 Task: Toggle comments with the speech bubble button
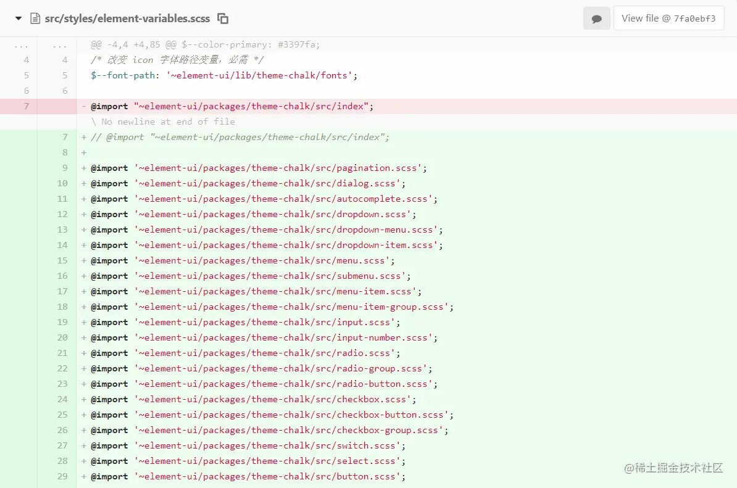tap(596, 19)
